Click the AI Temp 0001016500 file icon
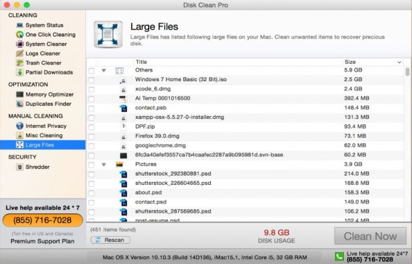The height and width of the screenshot is (264, 412). pyautogui.click(x=123, y=99)
